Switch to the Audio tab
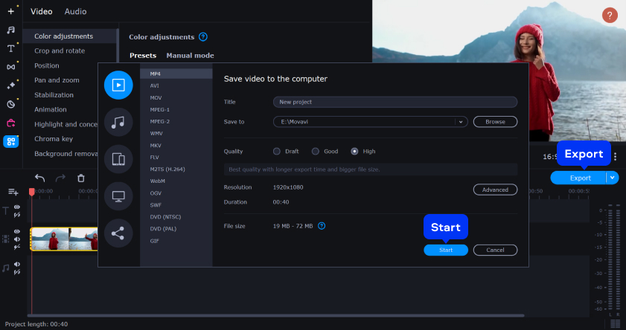 pyautogui.click(x=75, y=12)
